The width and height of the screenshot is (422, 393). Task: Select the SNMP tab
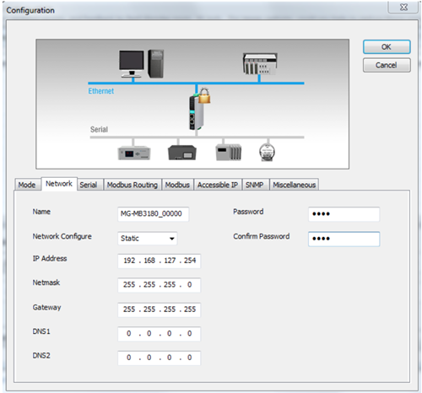(255, 185)
